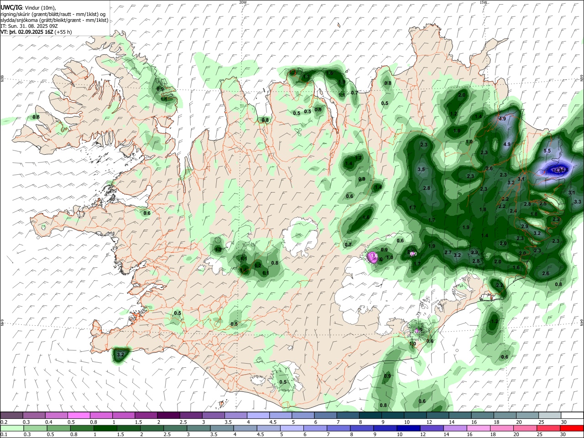Click the 64N latitude label on right edge
This screenshot has height=438, width=584.
coord(582,322)
